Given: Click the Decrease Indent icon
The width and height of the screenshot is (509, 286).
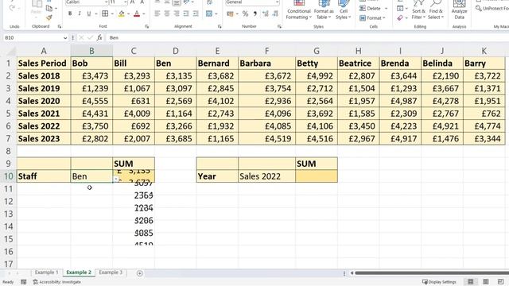Looking at the screenshot, I should click(186, 14).
